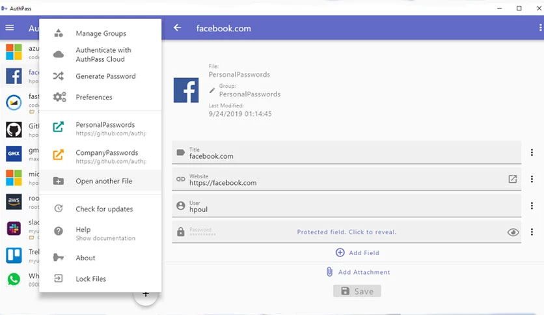Open Help documentation entry
Screen dimensions: 544x315
click(x=100, y=234)
